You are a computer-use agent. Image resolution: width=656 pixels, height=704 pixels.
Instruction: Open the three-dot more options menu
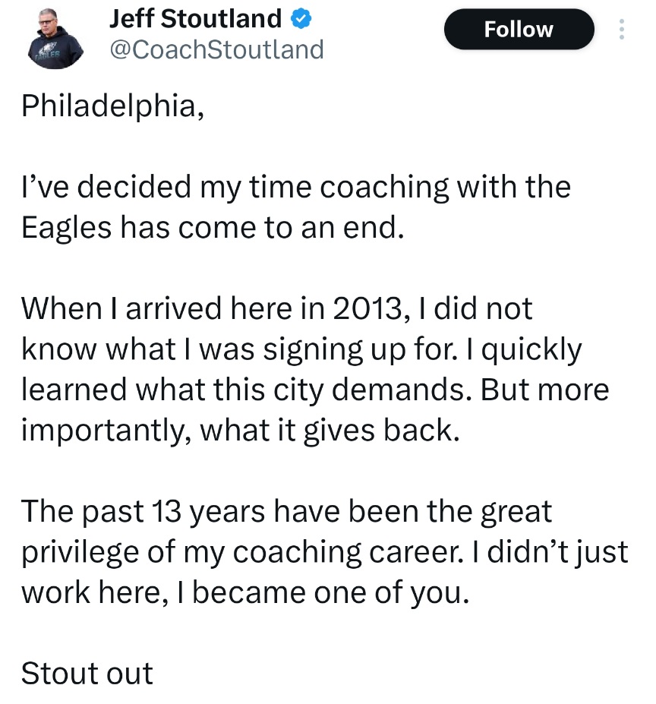click(x=622, y=30)
